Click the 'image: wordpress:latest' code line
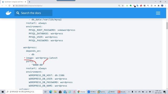The image size is (168, 94). click(42, 58)
